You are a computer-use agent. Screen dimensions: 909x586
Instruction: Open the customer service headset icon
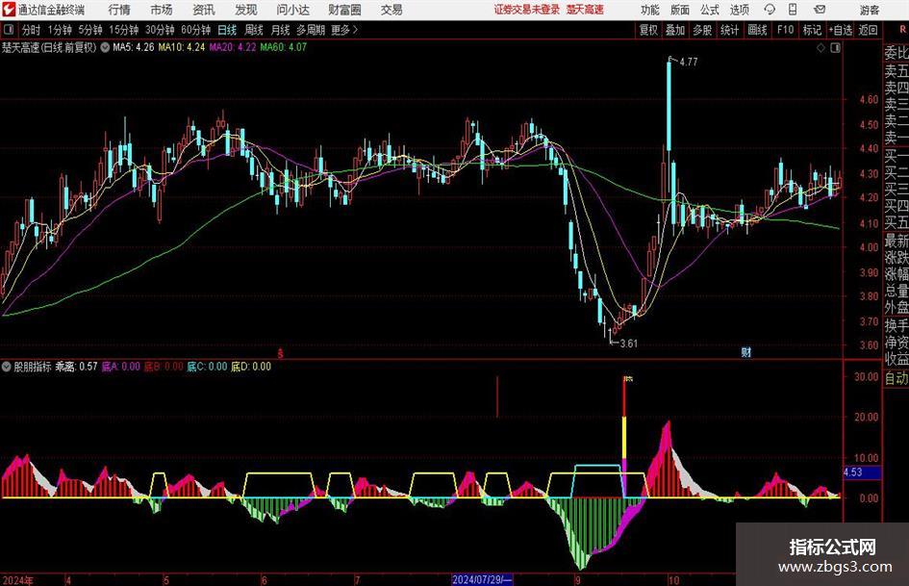point(770,10)
